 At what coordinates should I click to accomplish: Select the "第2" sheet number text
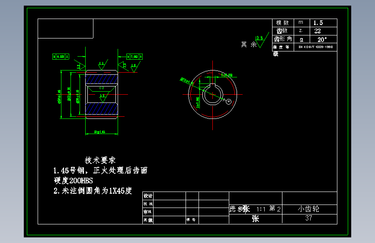(x=275, y=208)
